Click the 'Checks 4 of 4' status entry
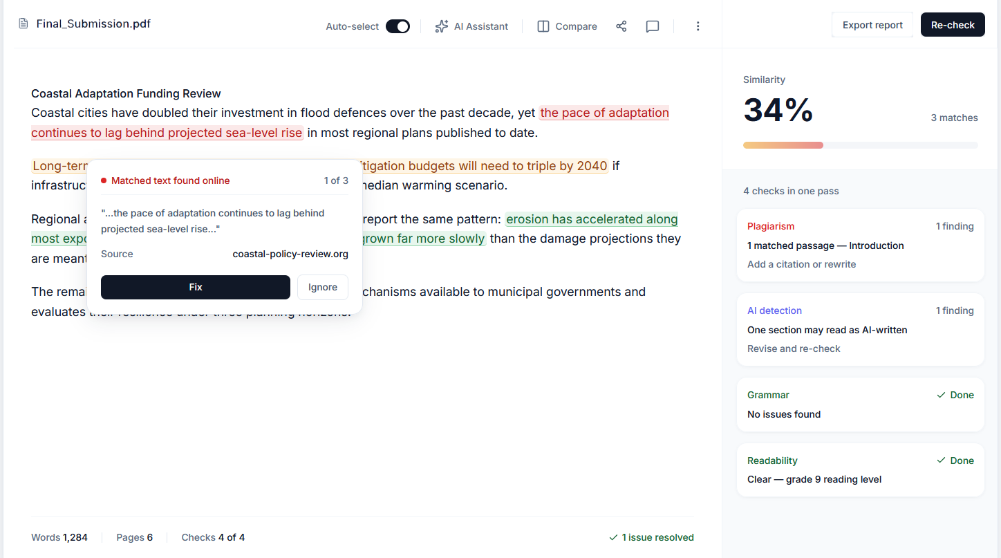The image size is (1001, 558). coord(213,537)
